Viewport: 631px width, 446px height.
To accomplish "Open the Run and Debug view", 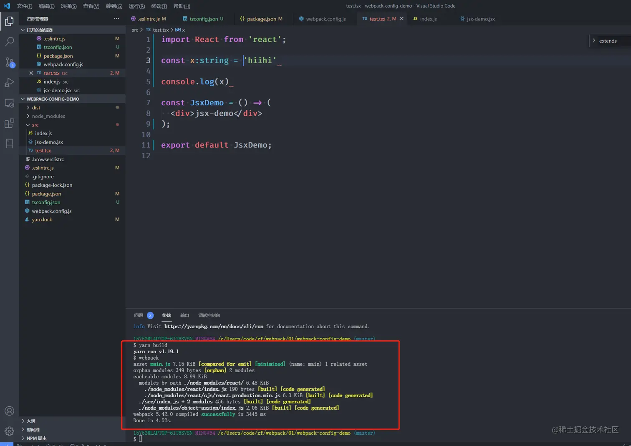I will (9, 83).
